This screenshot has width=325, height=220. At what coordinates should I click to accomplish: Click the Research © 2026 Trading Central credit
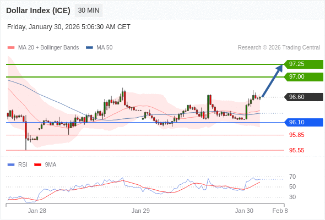pos(279,48)
